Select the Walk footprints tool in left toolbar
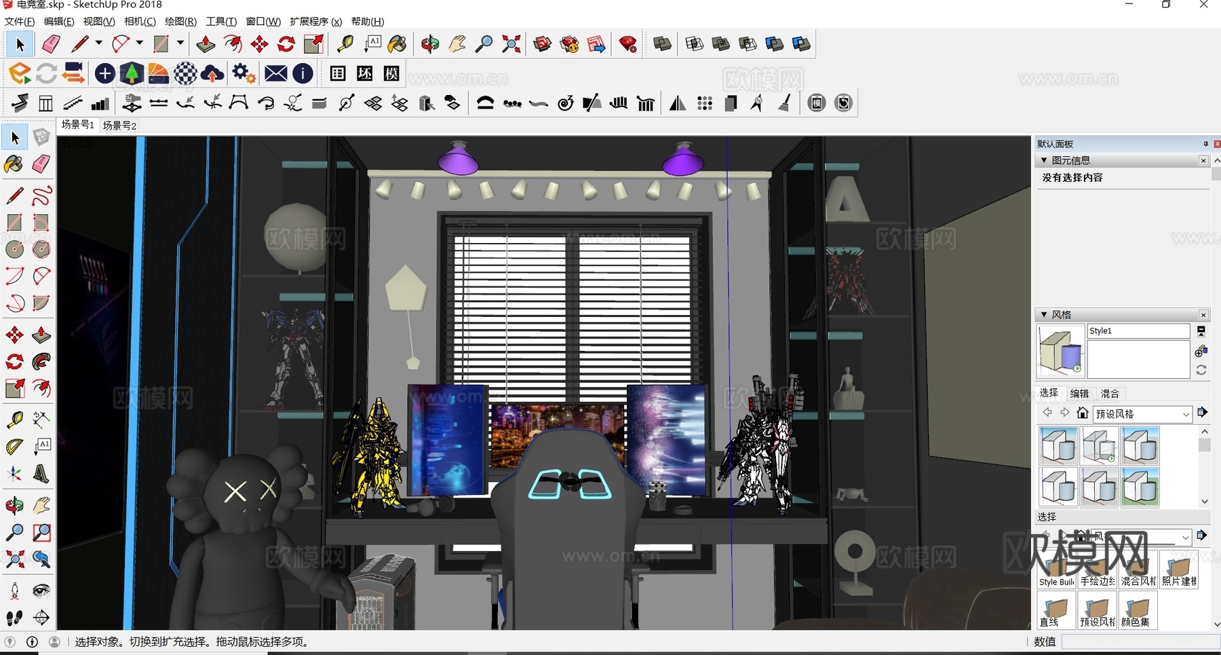This screenshot has width=1221, height=655. click(x=14, y=618)
